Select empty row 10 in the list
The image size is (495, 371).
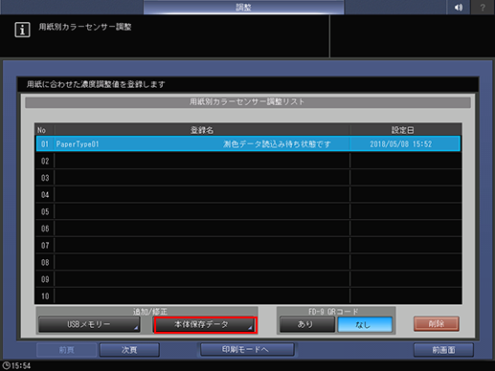(x=248, y=295)
